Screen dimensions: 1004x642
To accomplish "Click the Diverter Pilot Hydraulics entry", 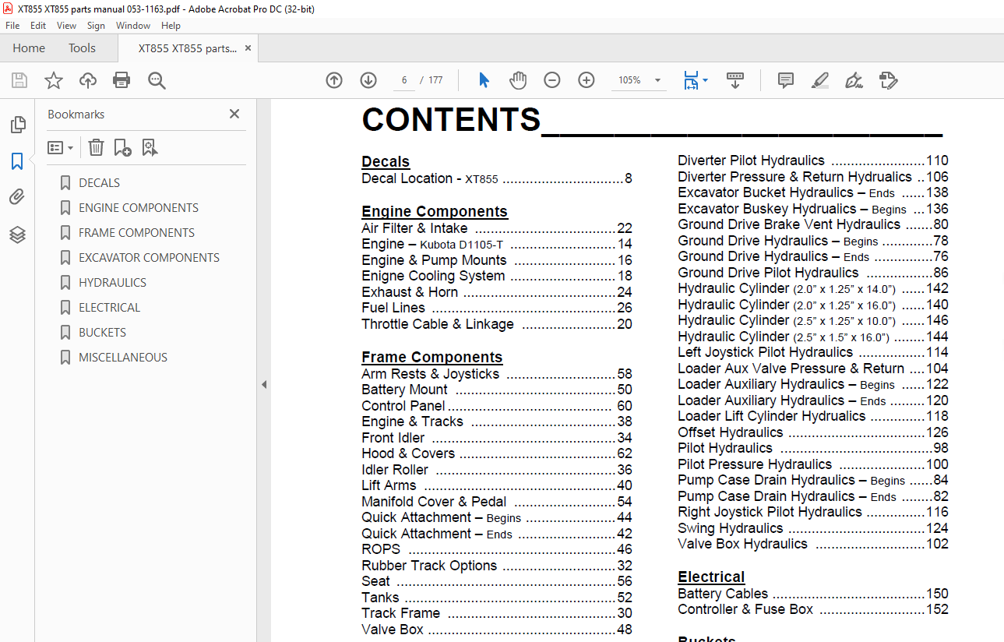I will click(x=813, y=160).
